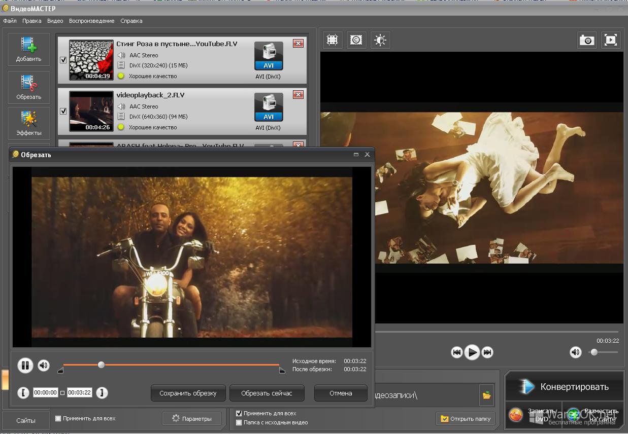
Task: Switch preview to fullscreen player icon
Action: click(611, 40)
